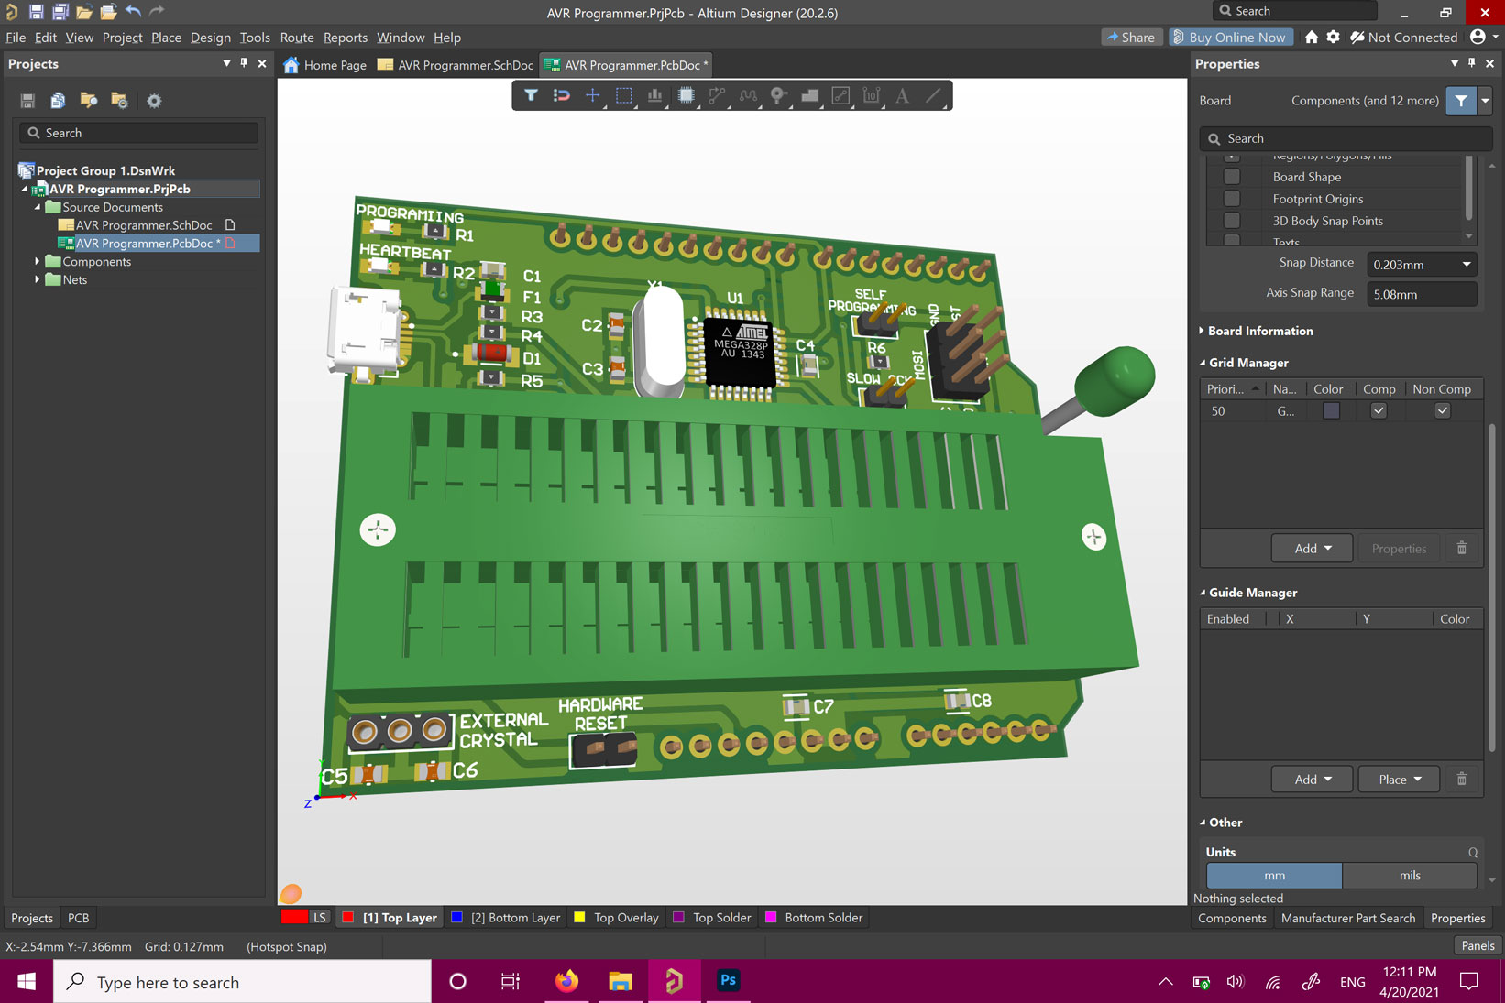Select the place via tool
Screen dimensions: 1505x1003
click(779, 95)
